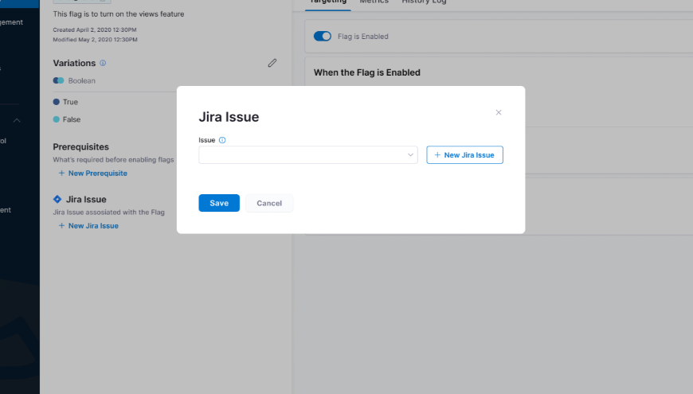Viewport: 693px width, 394px height.
Task: Open the History Log tab
Action: (424, 2)
